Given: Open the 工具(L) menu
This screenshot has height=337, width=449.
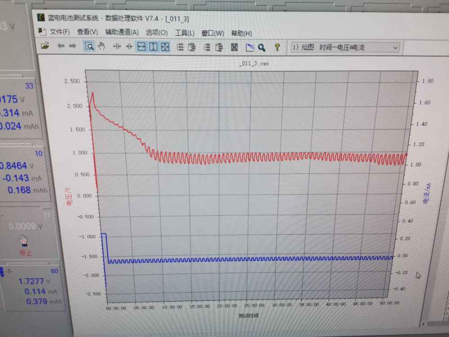Looking at the screenshot, I should click(185, 33).
